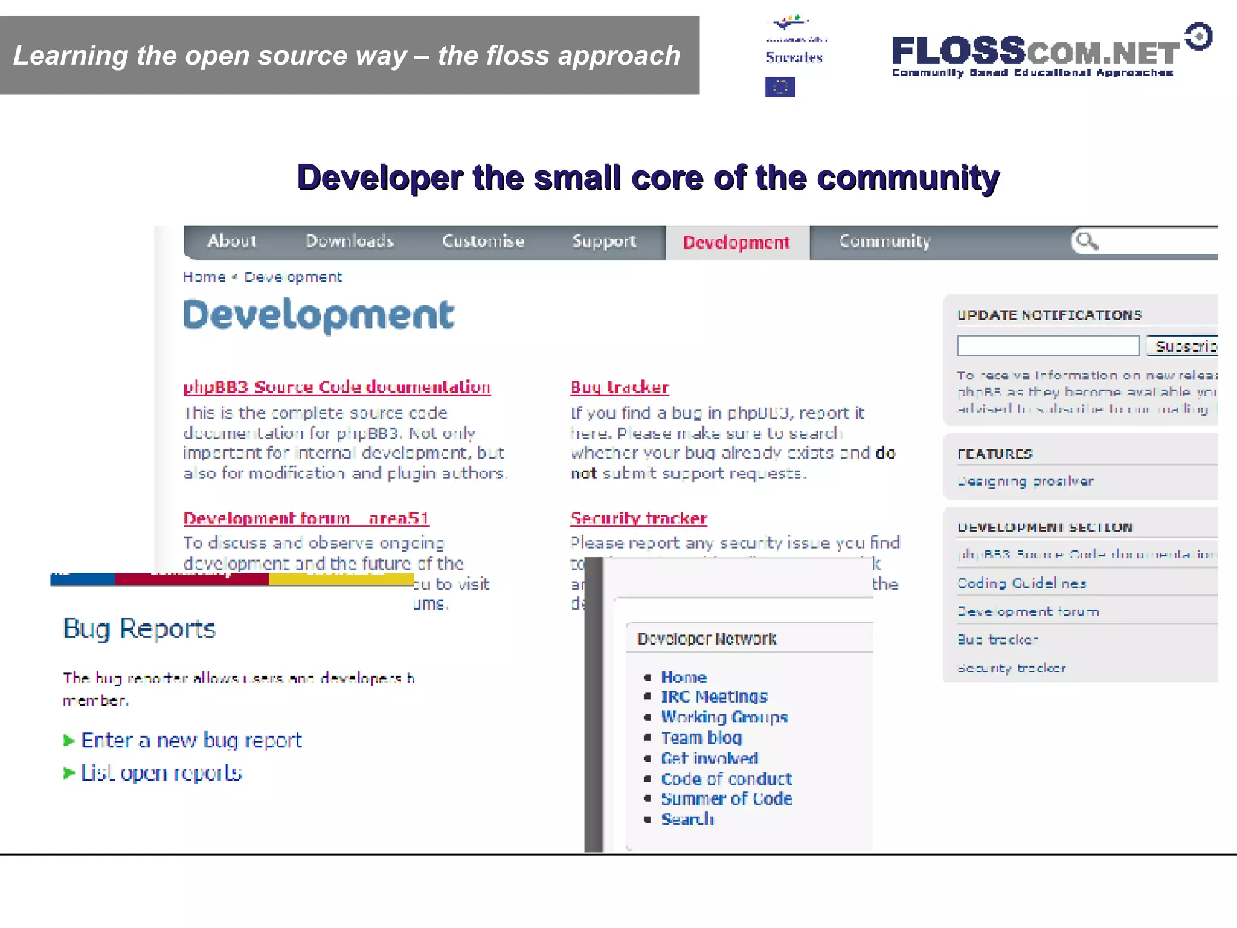Open the Bug tracker heading link
Image resolution: width=1237 pixels, height=928 pixels.
pos(620,387)
